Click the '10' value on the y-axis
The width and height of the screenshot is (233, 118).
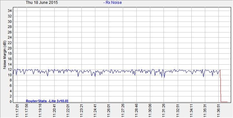point(10,75)
